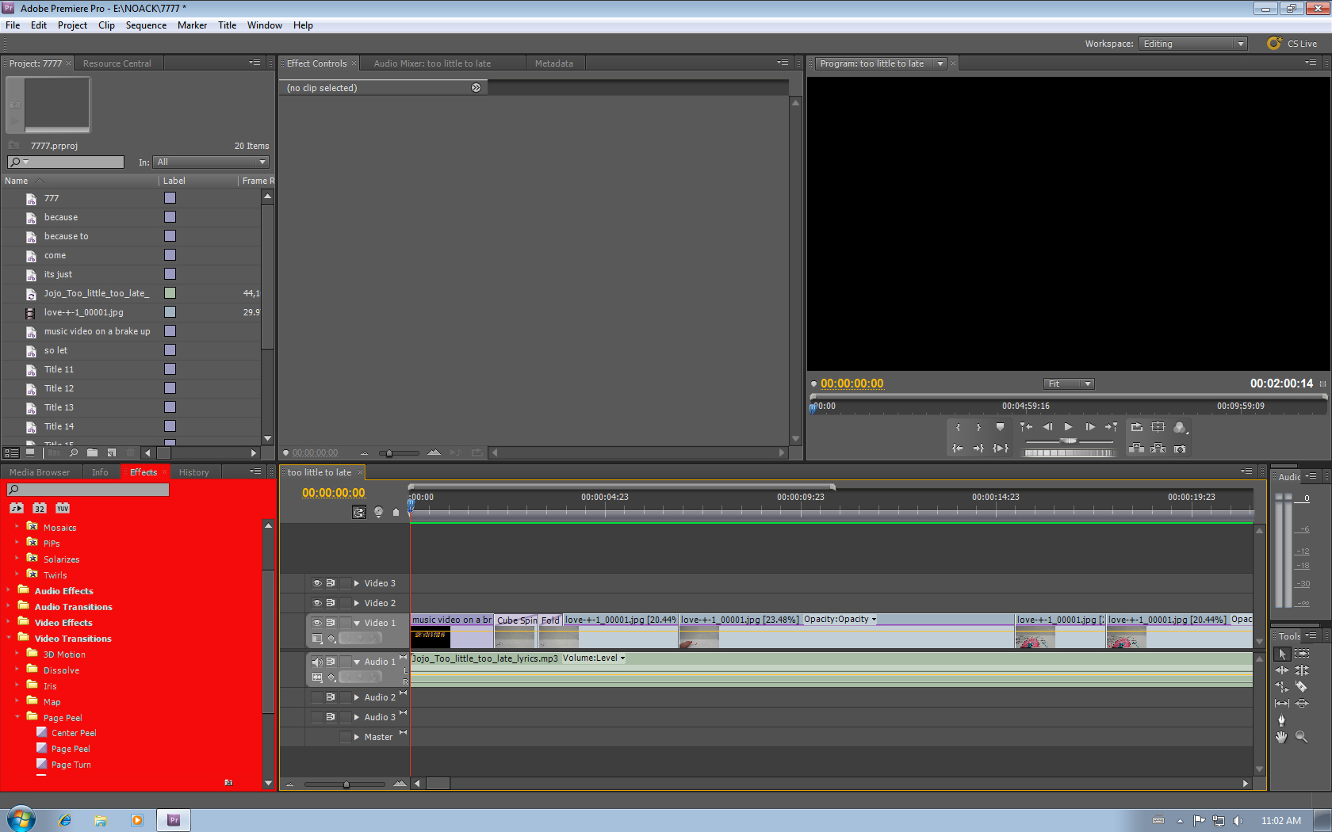1332x832 pixels.
Task: Select the Zoom tool magnifier
Action: (1302, 737)
